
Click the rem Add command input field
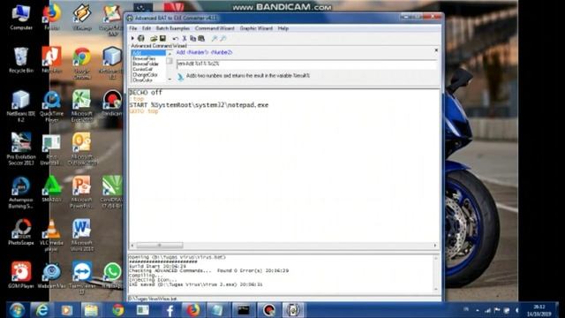(306, 64)
